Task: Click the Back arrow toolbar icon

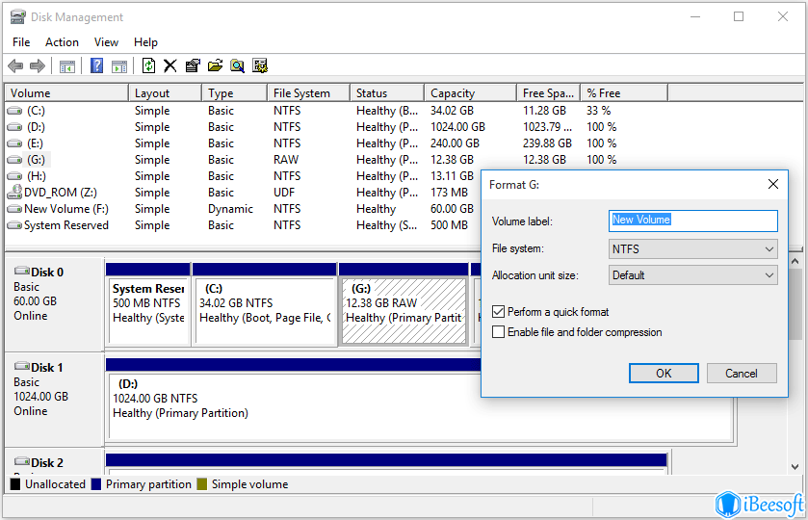Action: point(15,65)
